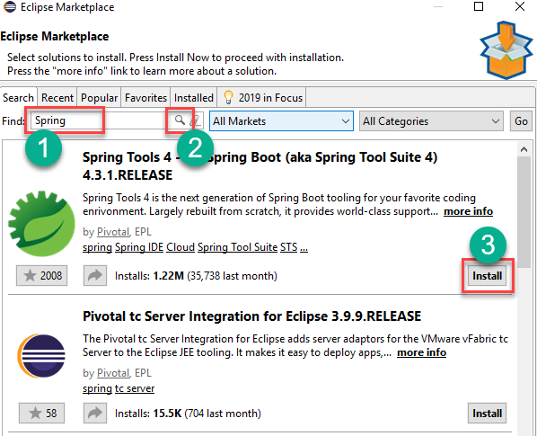Open the All Markets dropdown
The image size is (537, 436).
click(x=281, y=121)
